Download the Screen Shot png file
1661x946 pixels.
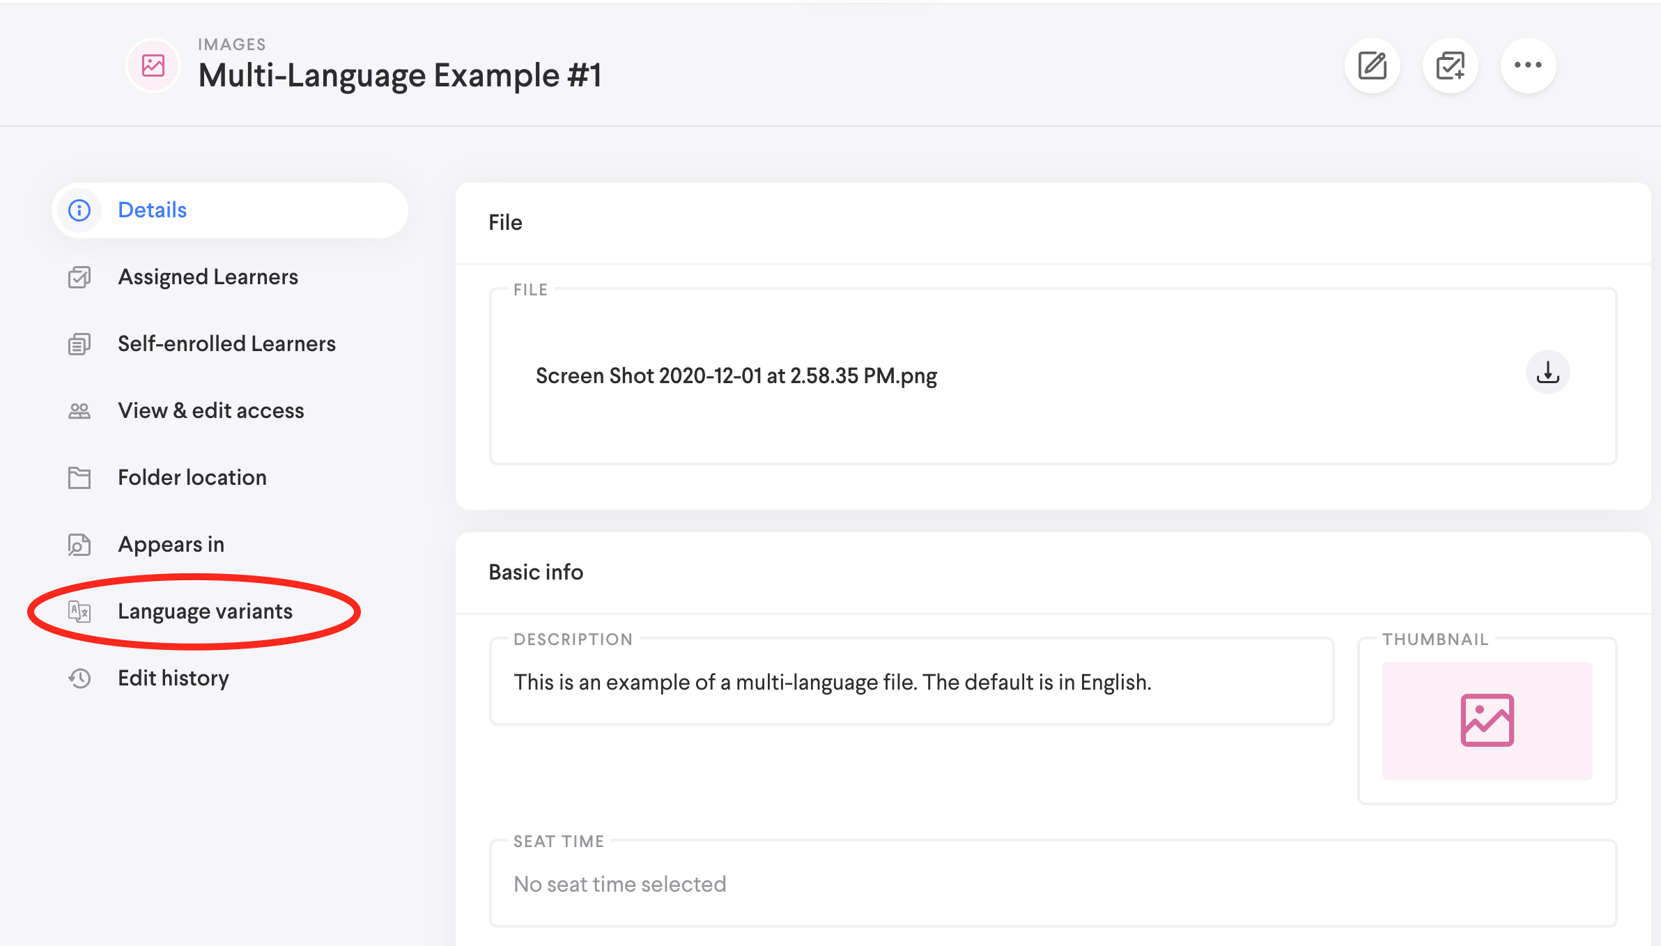click(x=1547, y=373)
